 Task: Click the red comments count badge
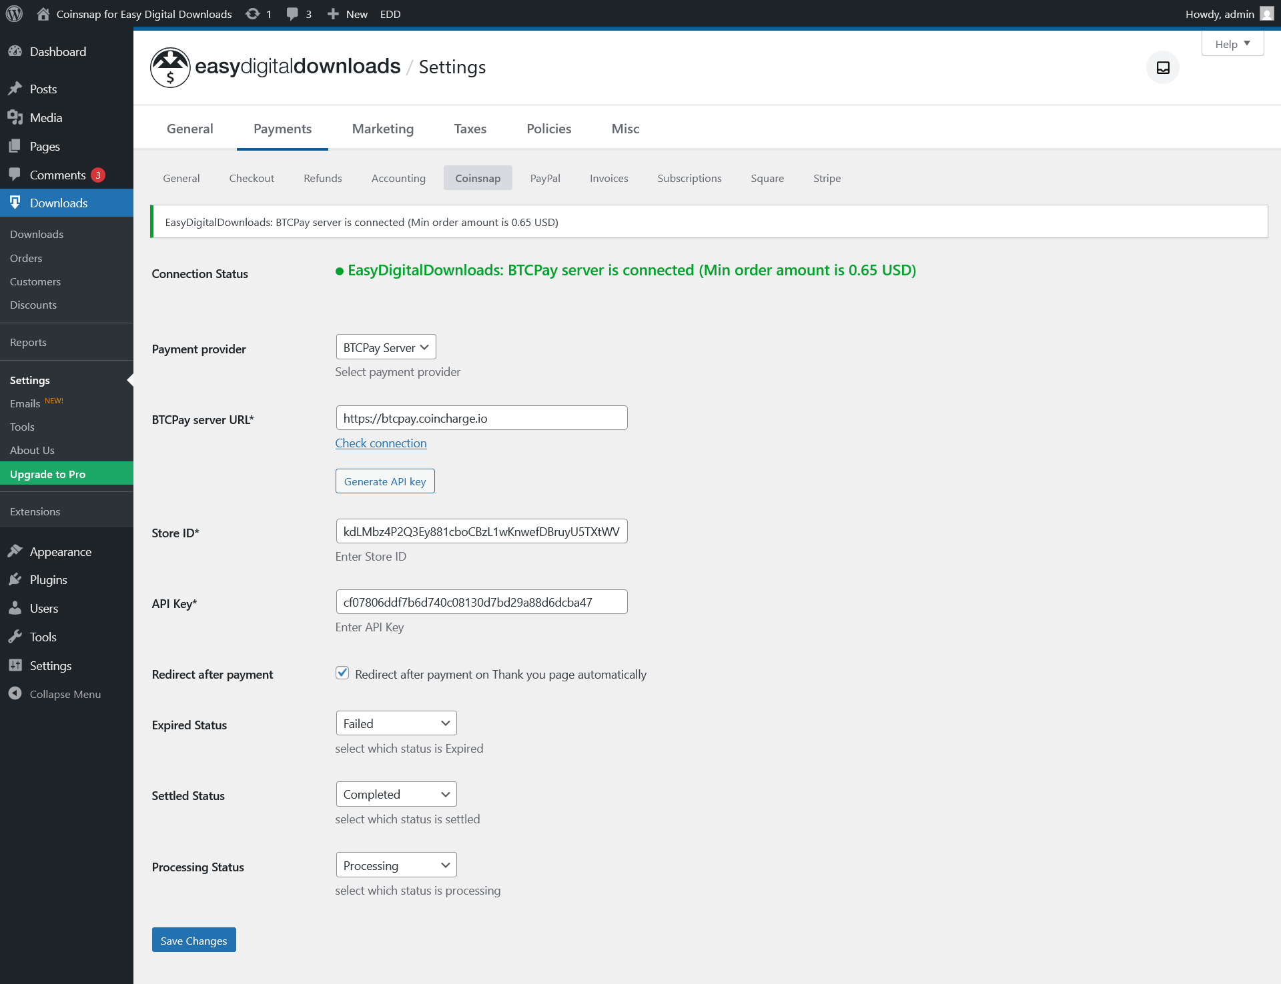pyautogui.click(x=98, y=175)
